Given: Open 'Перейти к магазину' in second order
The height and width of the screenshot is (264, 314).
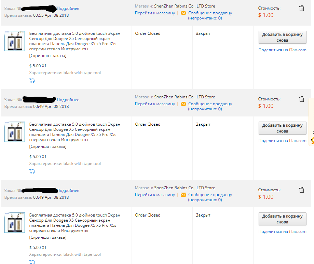Looking at the screenshot, I should pyautogui.click(x=155, y=104).
